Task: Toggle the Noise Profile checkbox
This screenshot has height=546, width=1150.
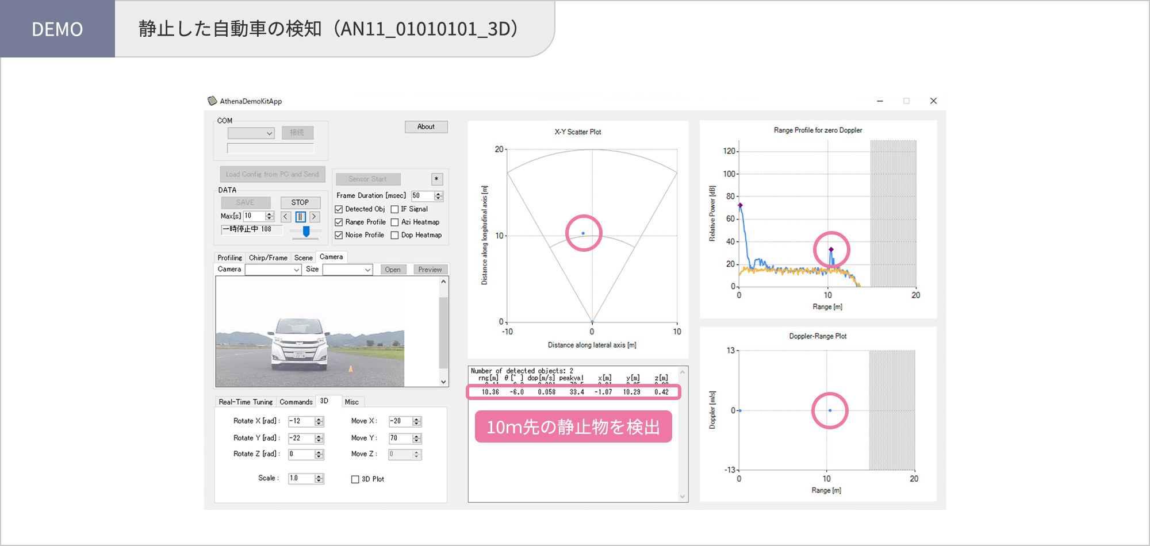Action: tap(339, 235)
